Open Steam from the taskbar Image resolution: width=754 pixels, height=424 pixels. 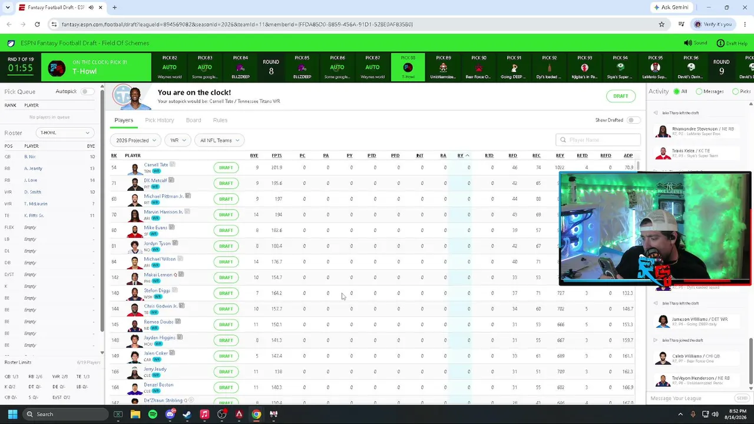[x=187, y=414]
